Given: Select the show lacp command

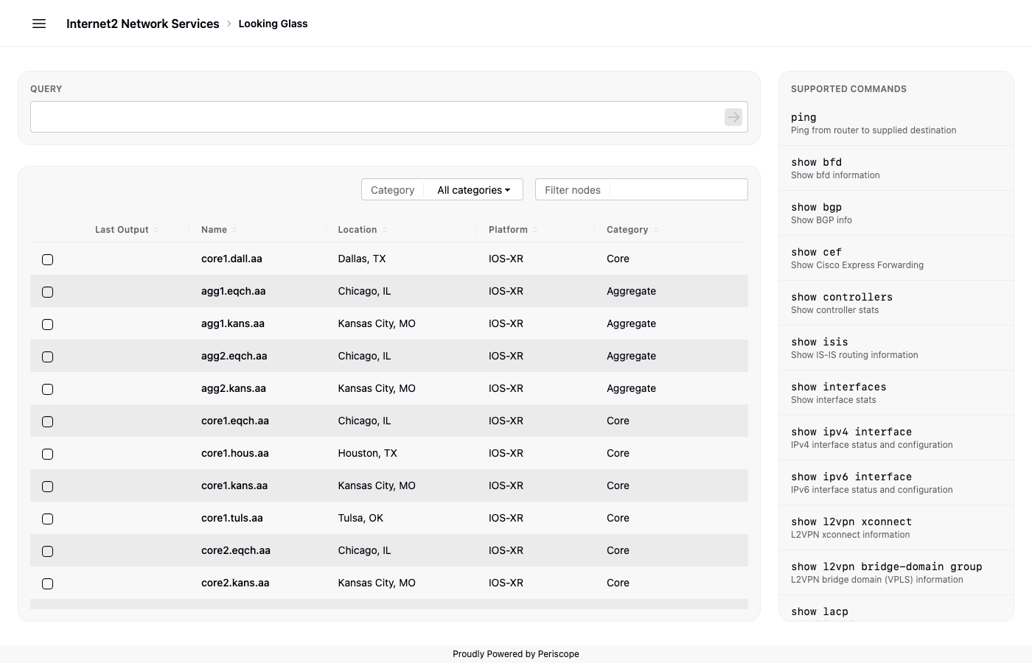Looking at the screenshot, I should [896, 608].
